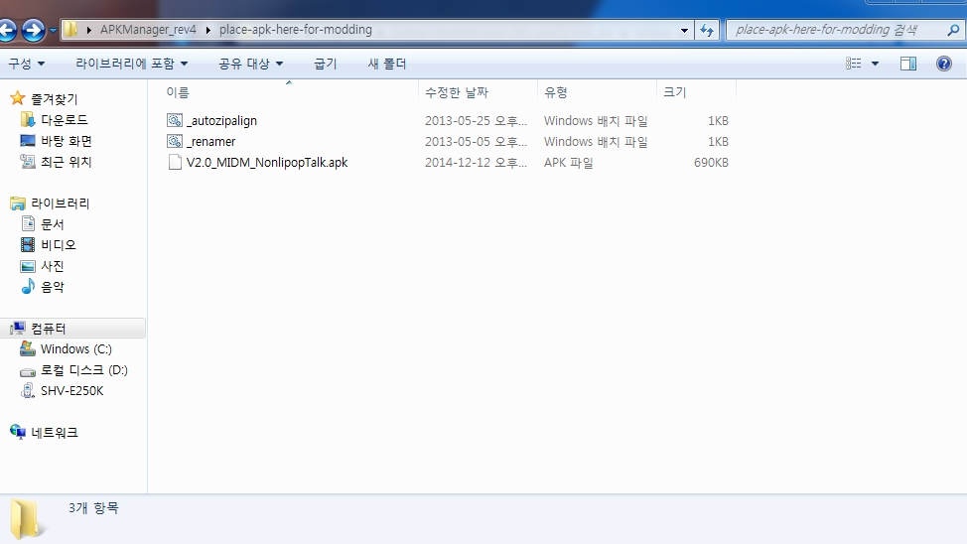The height and width of the screenshot is (544, 967).
Task: Click the change view icon
Action: coord(854,64)
